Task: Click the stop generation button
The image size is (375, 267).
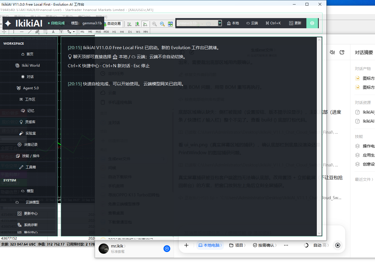Action: tap(337, 245)
